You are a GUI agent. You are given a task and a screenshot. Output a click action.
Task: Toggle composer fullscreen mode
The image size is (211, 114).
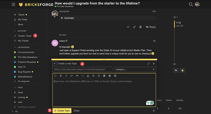coord(148,64)
